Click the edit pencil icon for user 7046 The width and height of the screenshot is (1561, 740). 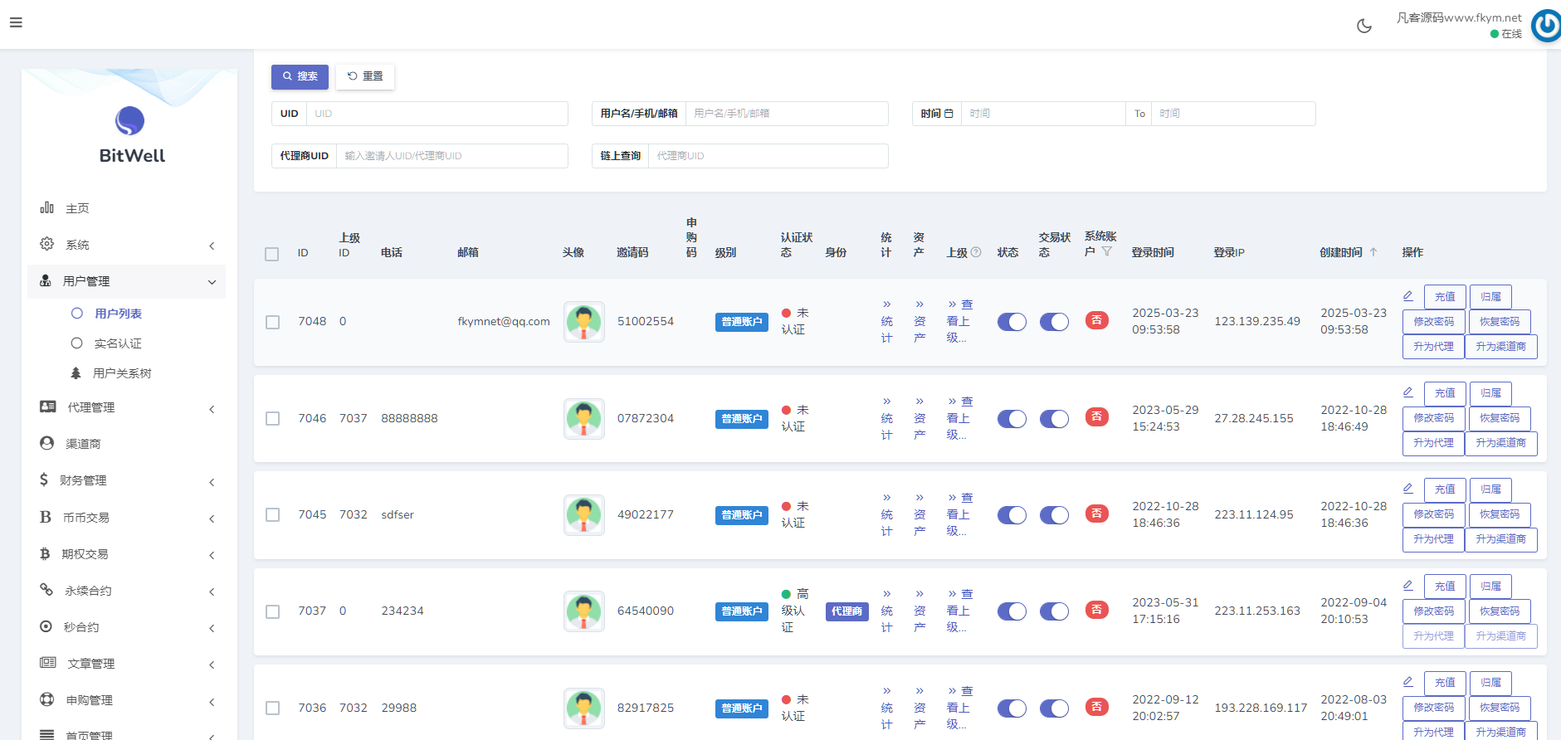tap(1408, 392)
